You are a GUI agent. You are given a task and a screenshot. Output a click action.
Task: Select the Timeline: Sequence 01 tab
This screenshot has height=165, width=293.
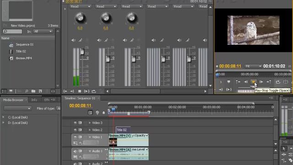point(80,98)
